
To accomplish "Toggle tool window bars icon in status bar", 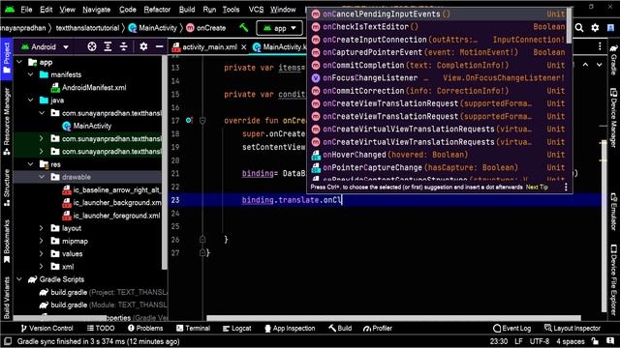I will [x=8, y=341].
